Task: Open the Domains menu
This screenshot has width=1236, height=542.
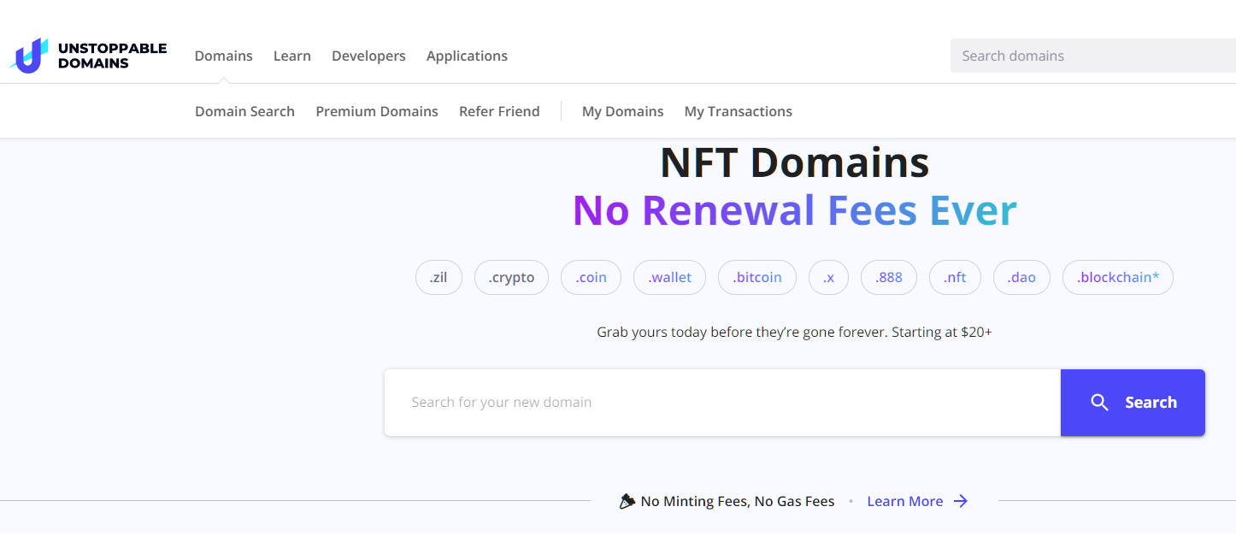Action: click(224, 56)
